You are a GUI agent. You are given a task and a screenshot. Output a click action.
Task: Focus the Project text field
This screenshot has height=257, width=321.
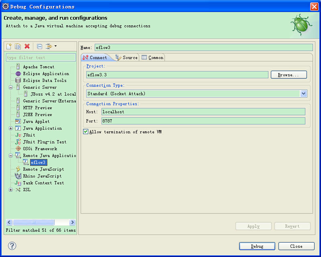177,75
